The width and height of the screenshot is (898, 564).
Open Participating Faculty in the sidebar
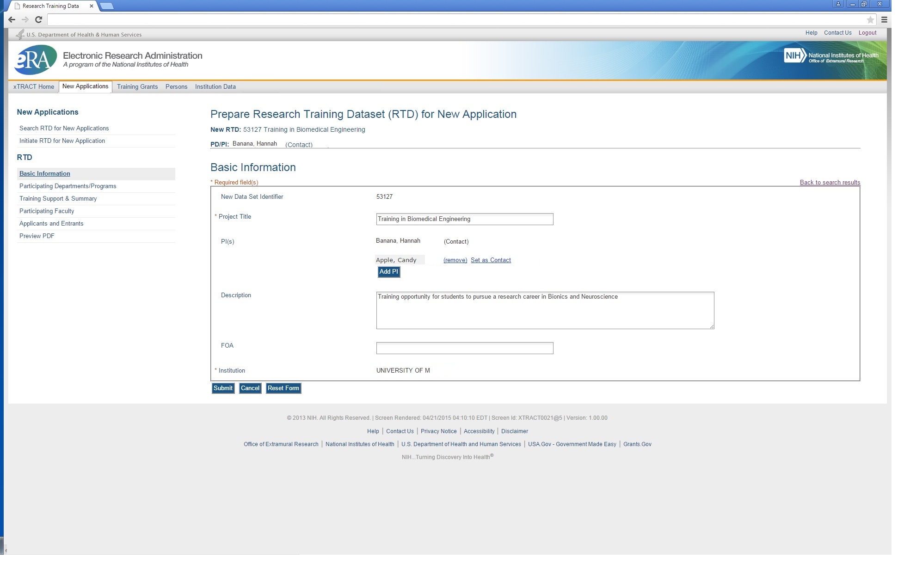coord(47,211)
